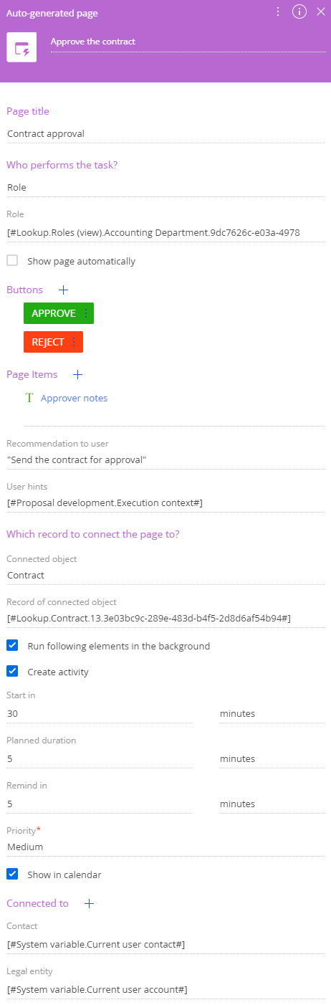Add a new button with plus icon
The width and height of the screenshot is (331, 1005).
[x=63, y=290]
